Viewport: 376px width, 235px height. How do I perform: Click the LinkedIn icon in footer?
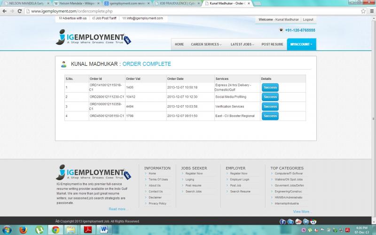point(306,221)
